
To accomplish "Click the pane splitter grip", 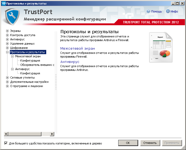I will (56, 82).
